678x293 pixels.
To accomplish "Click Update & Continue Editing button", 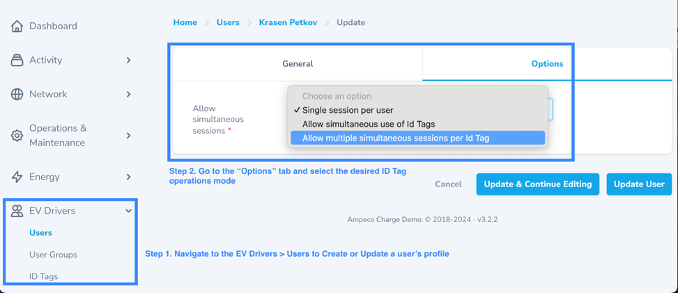I will [x=537, y=184].
